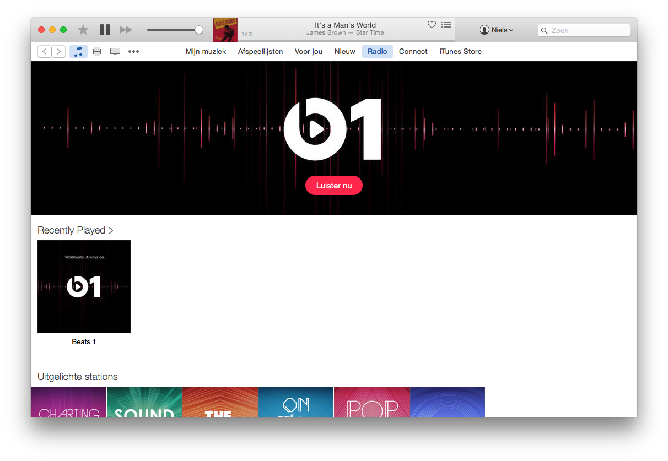Love the song with heart icon
This screenshot has height=461, width=668.
pyautogui.click(x=432, y=25)
